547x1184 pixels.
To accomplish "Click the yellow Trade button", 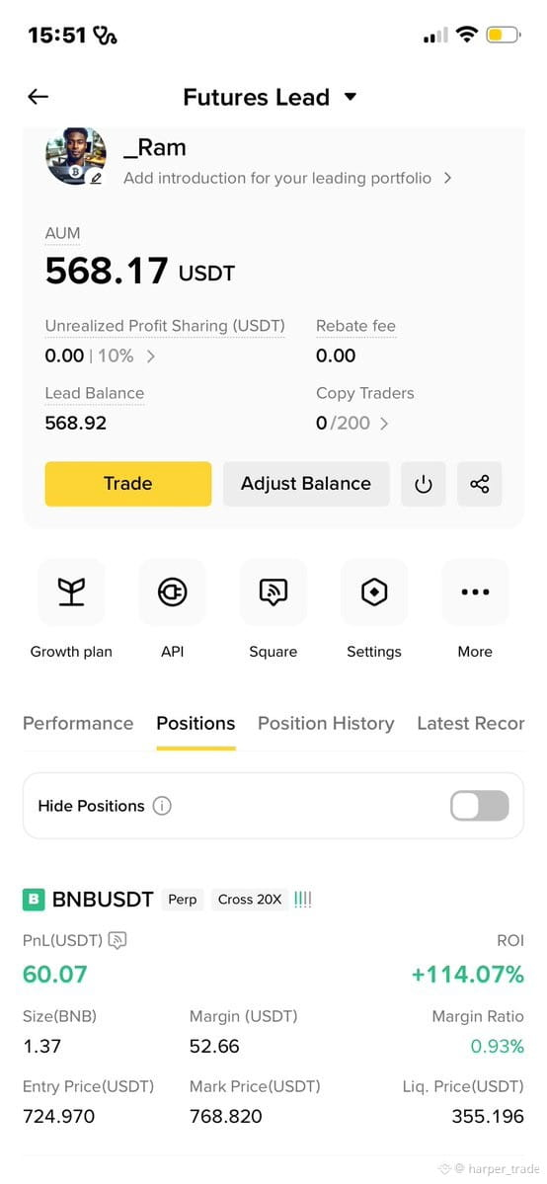I will (128, 483).
